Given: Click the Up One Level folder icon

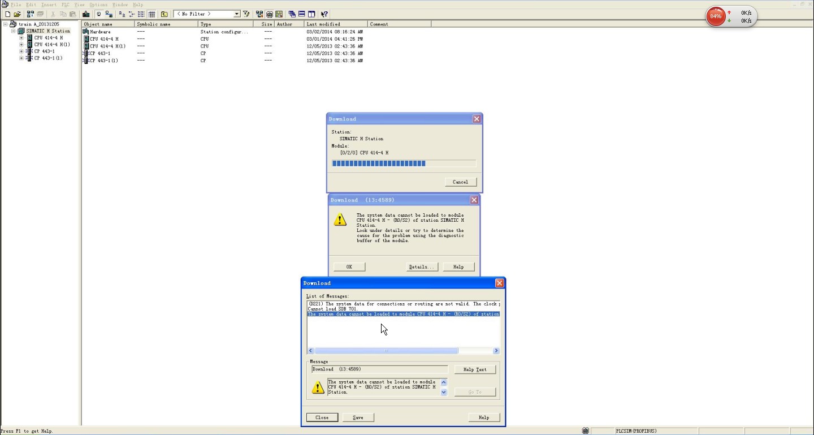Looking at the screenshot, I should point(164,14).
